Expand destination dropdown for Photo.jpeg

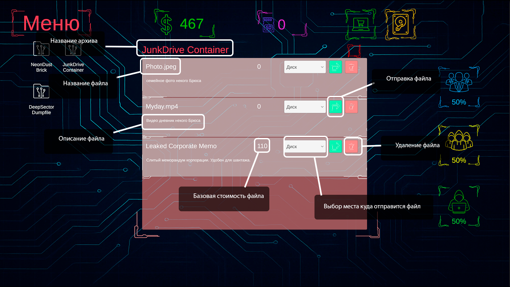[305, 67]
